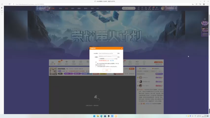210x118 pixels.
Task: Copy the stream code via its copy link
Action: (118, 57)
